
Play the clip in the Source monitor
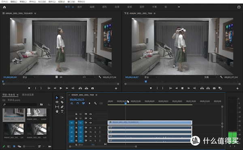coord(61,88)
